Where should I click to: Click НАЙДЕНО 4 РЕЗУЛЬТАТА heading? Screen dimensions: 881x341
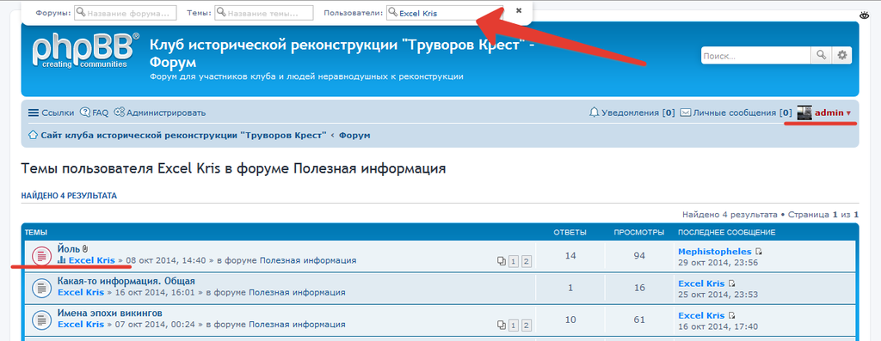[x=69, y=196]
